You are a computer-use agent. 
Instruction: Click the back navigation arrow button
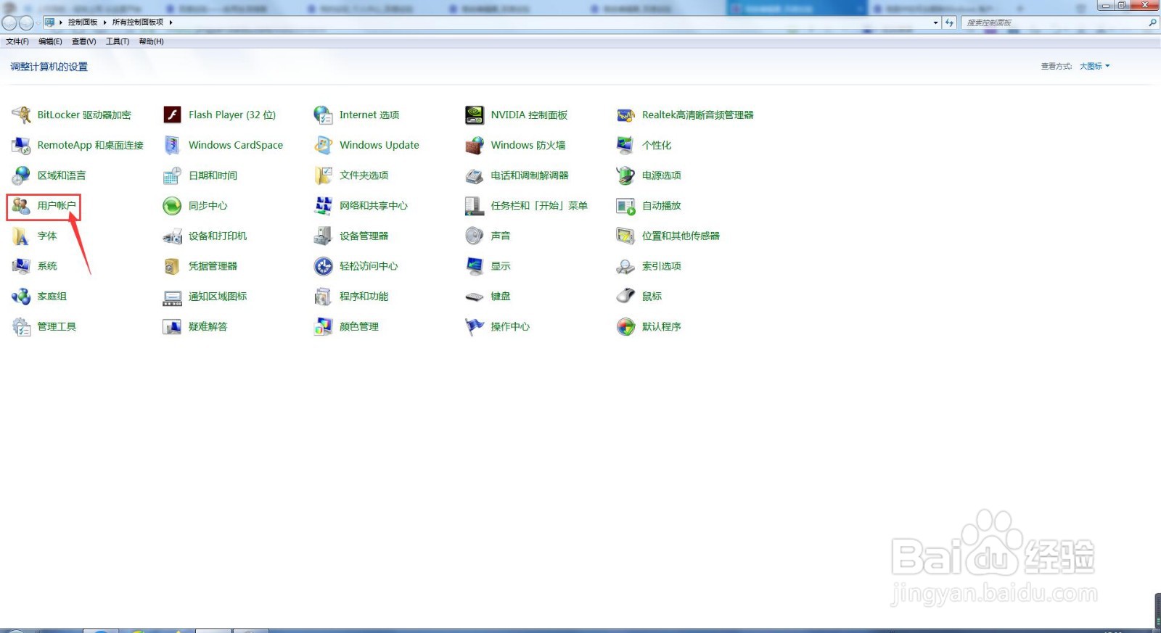pos(9,23)
